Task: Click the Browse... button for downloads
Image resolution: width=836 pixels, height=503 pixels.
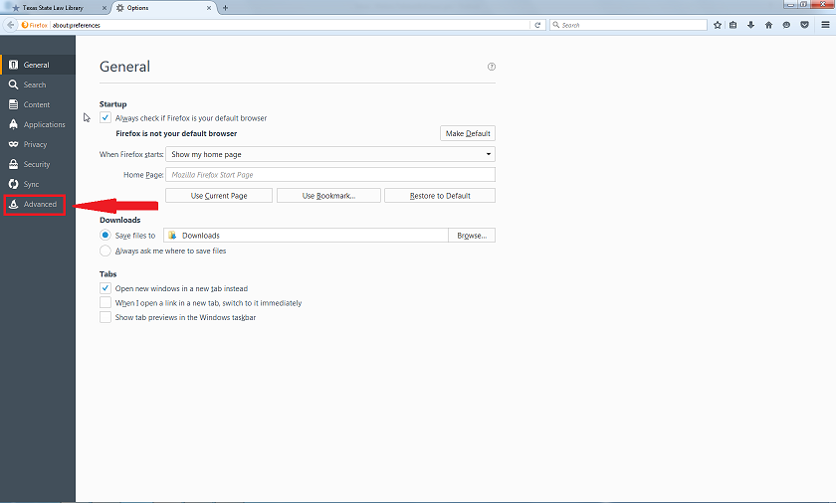Action: 472,236
